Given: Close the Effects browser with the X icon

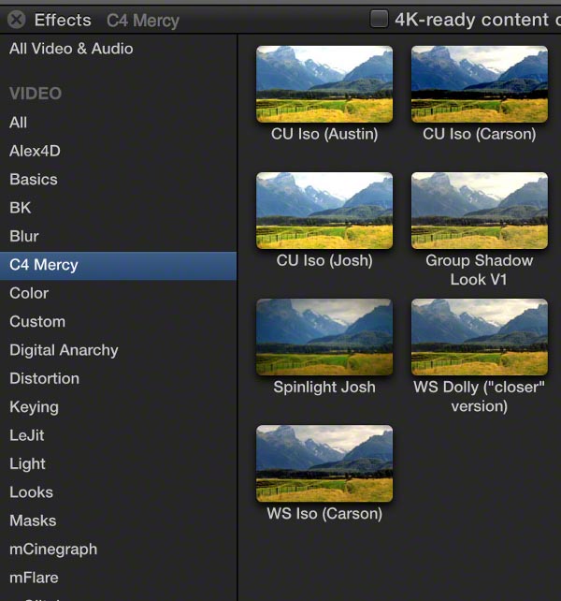Looking at the screenshot, I should (x=17, y=20).
